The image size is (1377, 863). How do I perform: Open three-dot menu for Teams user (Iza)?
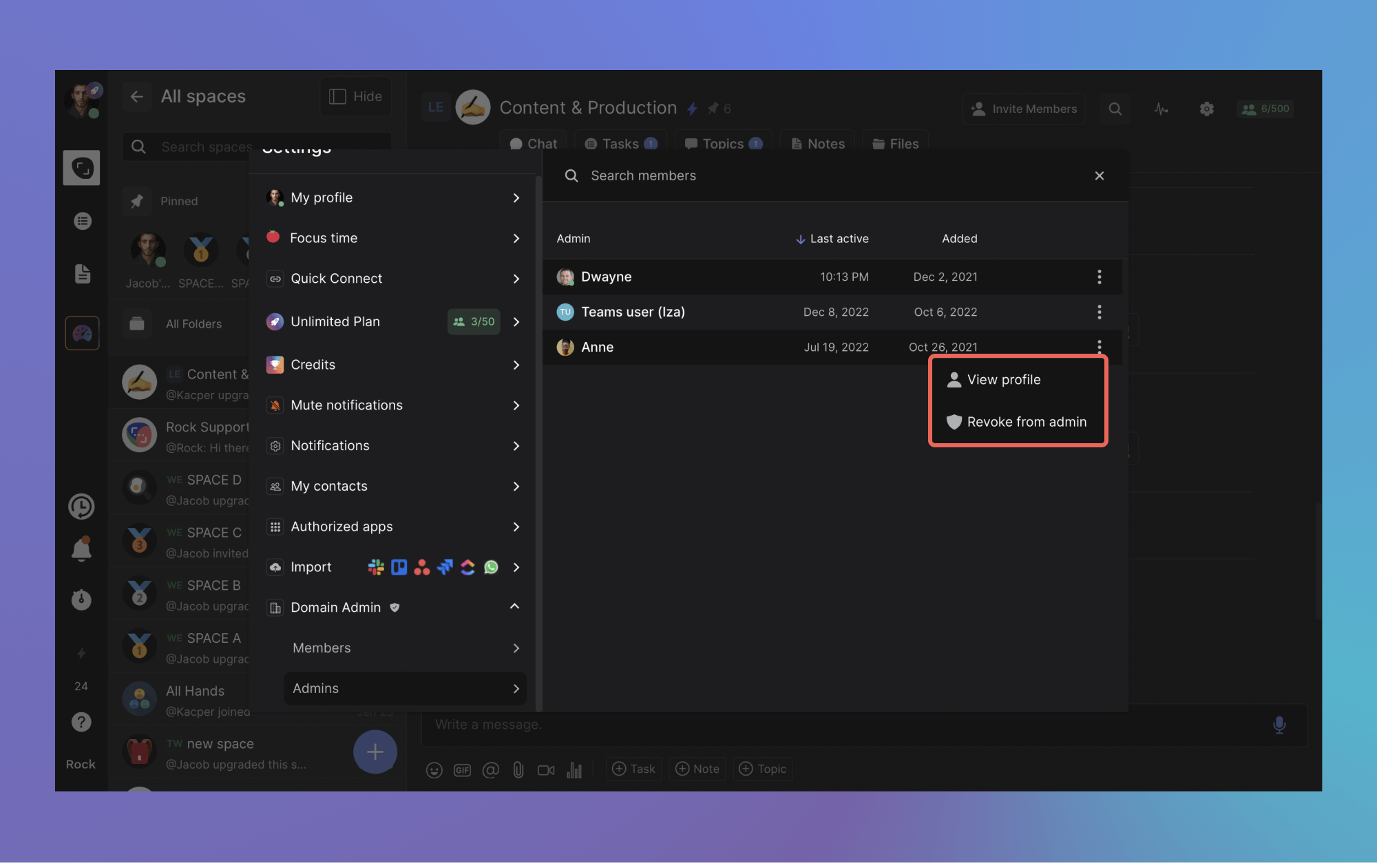(x=1099, y=312)
